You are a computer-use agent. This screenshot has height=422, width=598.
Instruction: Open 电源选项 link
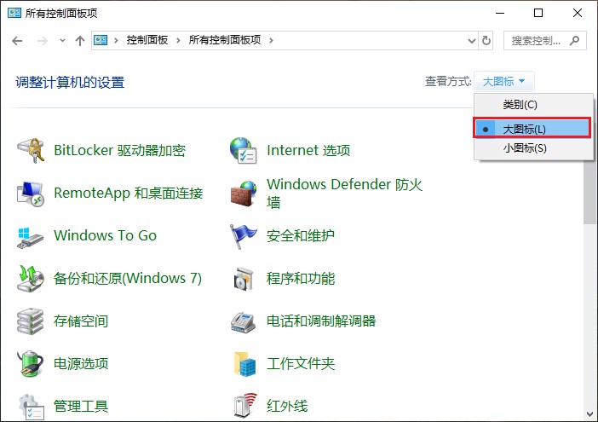pos(81,364)
